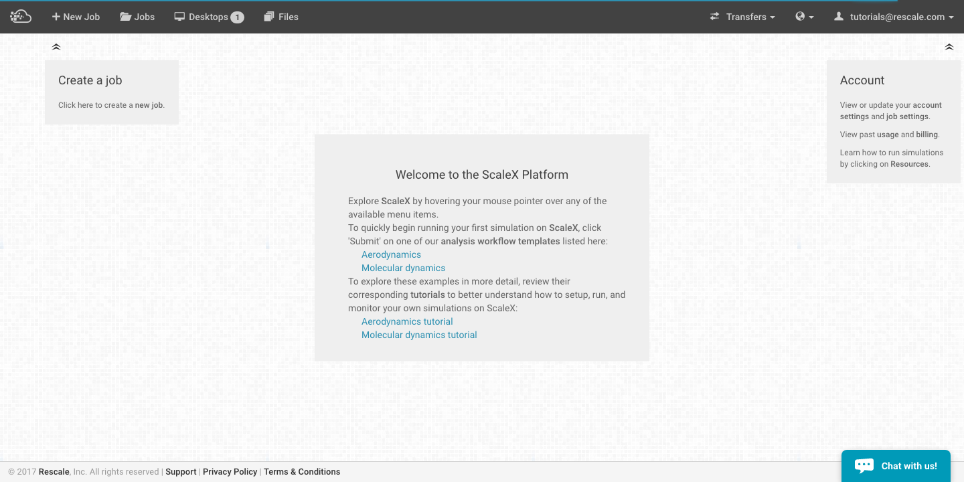Click the Rescale link in the footer
This screenshot has width=964, height=482.
(x=54, y=472)
